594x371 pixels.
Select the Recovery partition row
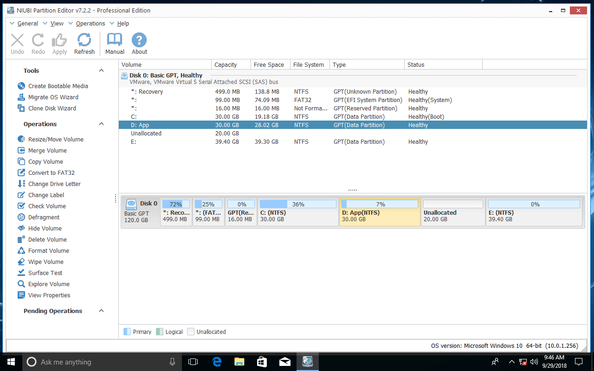coord(353,91)
